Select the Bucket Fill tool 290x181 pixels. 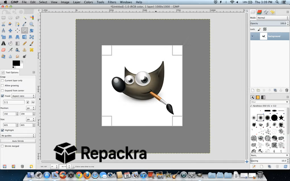coord(10,43)
